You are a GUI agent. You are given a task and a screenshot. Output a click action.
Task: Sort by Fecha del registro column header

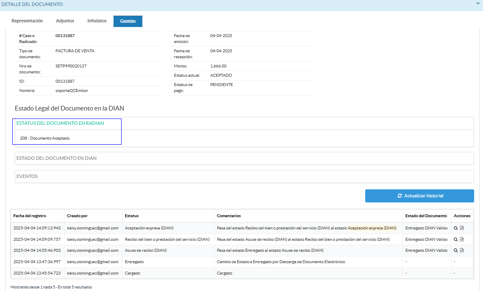pyautogui.click(x=30, y=216)
